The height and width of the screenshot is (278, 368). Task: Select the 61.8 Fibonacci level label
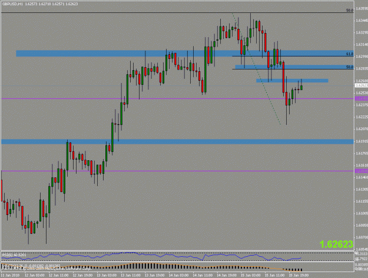pyautogui.click(x=350, y=54)
